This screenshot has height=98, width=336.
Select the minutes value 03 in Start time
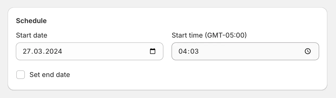[x=194, y=51]
